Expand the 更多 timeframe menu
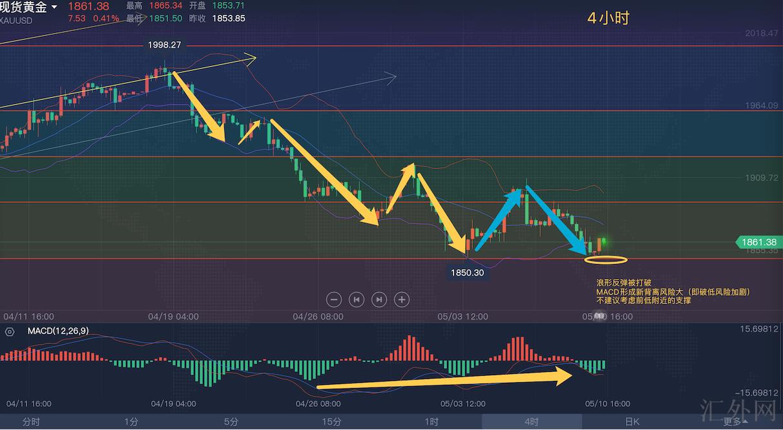783x430 pixels. (735, 422)
